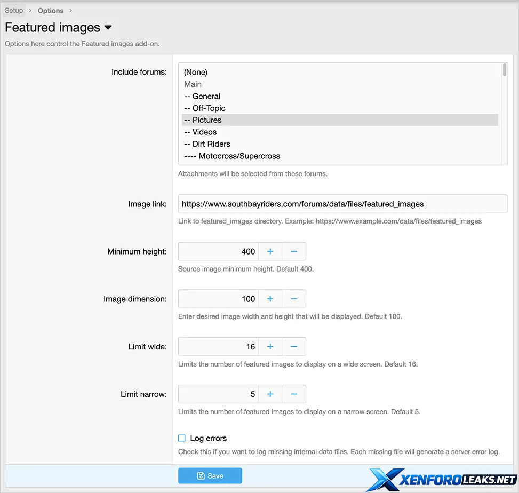
Task: Select (None) in Include forums list
Action: [x=196, y=72]
